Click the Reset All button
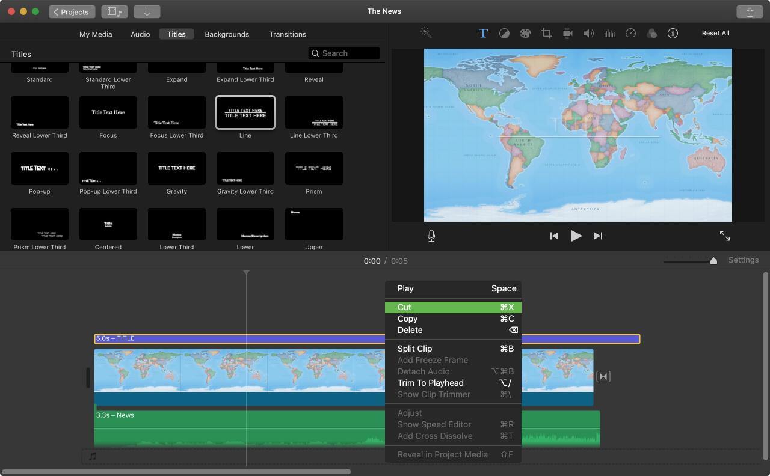 point(715,33)
